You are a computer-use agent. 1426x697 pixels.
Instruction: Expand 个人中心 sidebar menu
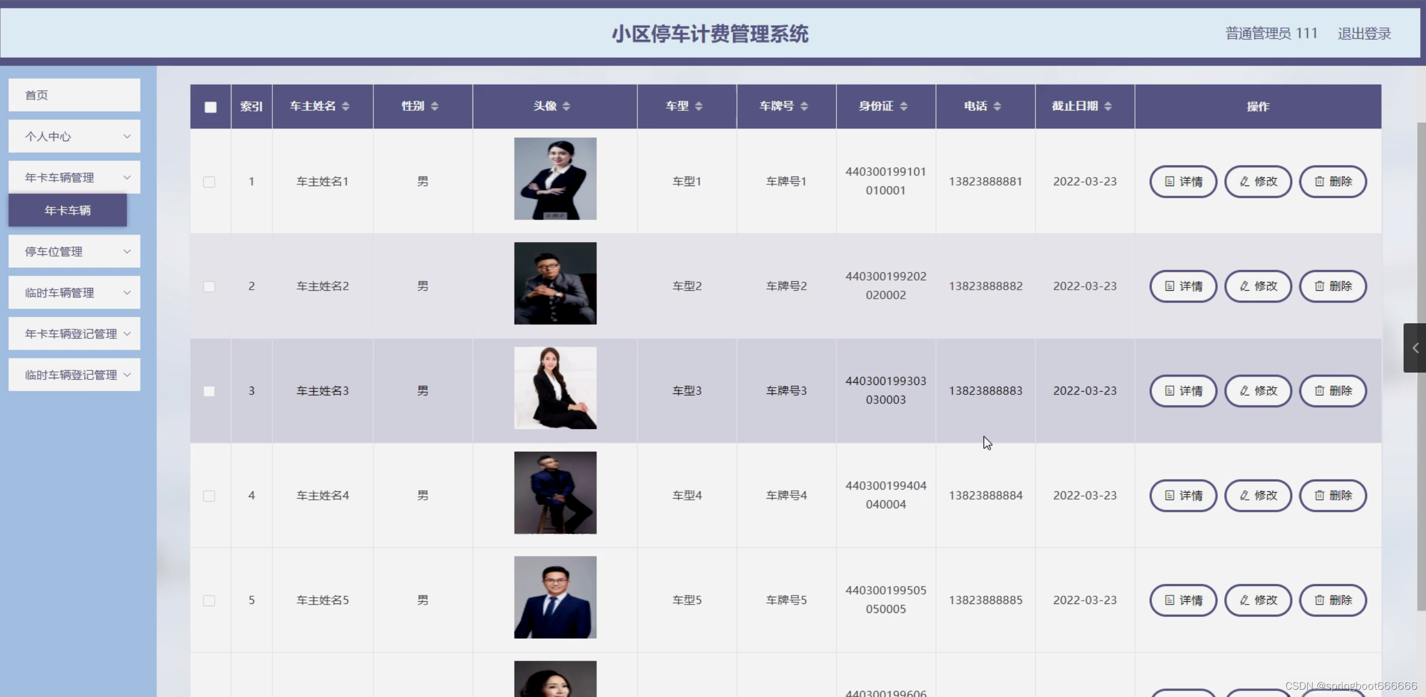pyautogui.click(x=74, y=136)
